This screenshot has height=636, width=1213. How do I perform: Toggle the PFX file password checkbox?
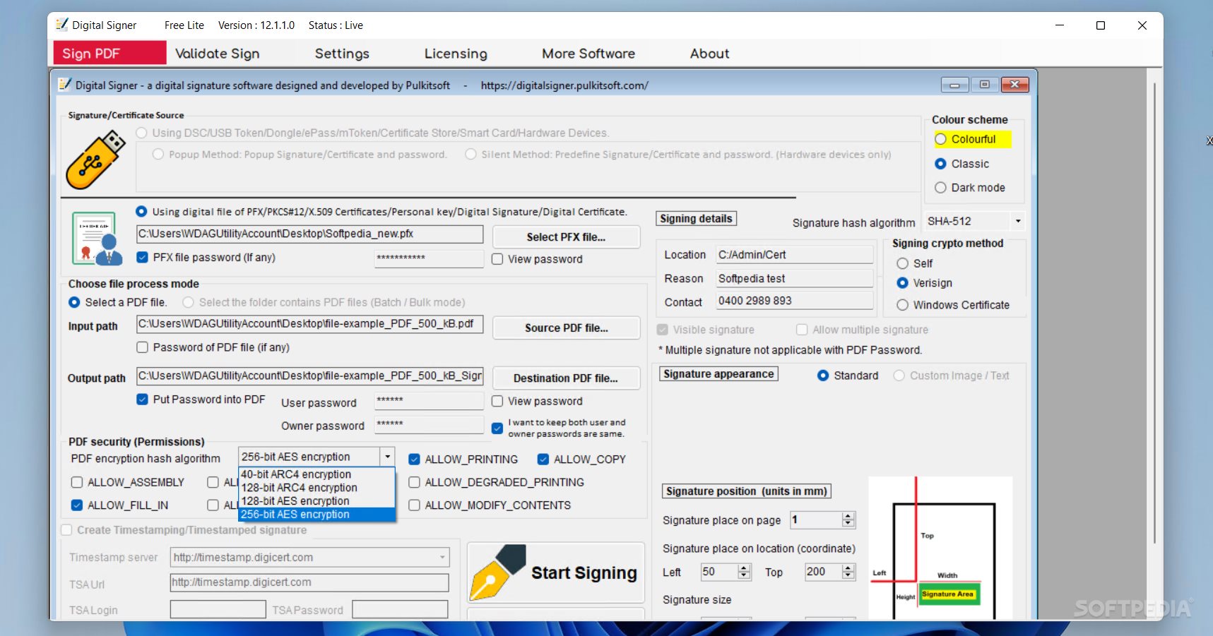coord(142,258)
